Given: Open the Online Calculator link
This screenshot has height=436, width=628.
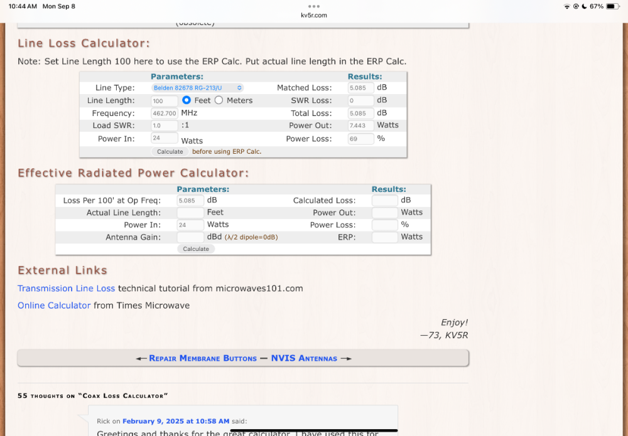Looking at the screenshot, I should [x=54, y=306].
